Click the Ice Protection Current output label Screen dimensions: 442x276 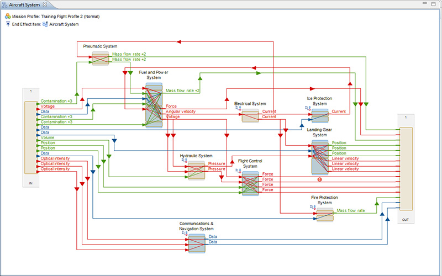pyautogui.click(x=339, y=112)
